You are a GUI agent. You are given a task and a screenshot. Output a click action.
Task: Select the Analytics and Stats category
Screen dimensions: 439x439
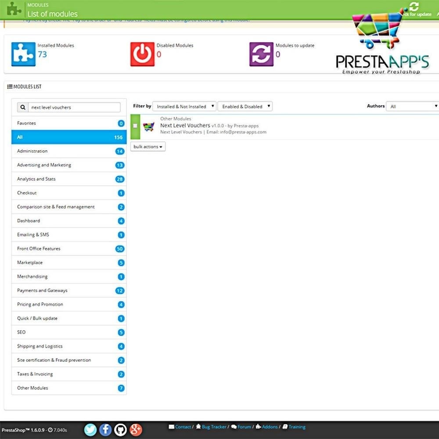coord(69,179)
